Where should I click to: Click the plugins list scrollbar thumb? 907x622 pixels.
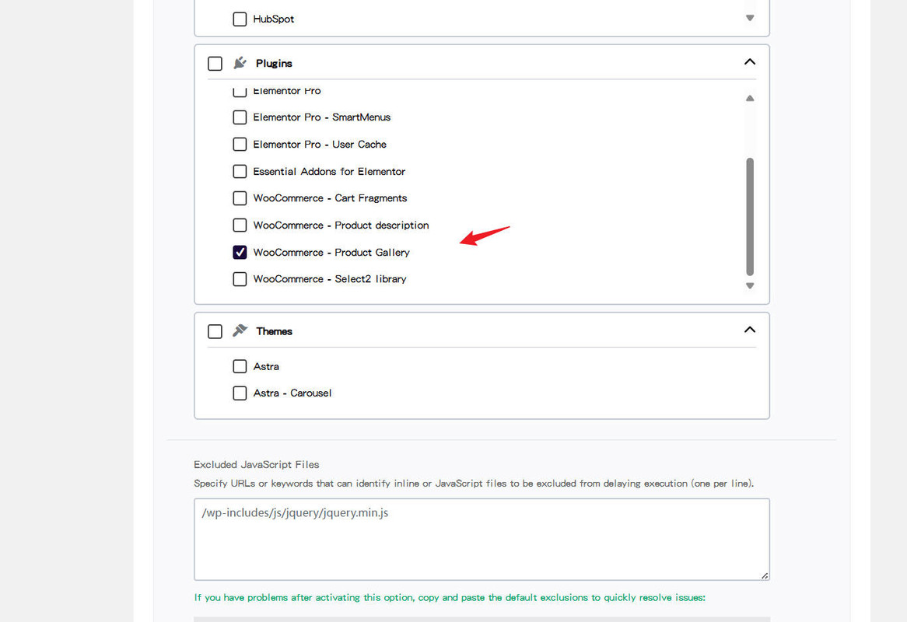[x=750, y=217]
